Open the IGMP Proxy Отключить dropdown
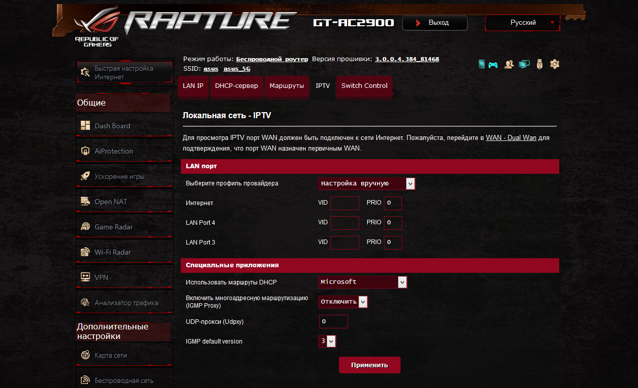The height and width of the screenshot is (388, 638). 343,302
